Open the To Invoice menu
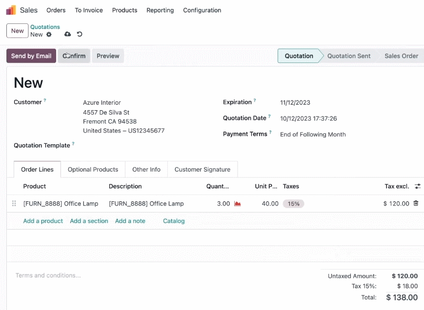 pos(89,10)
